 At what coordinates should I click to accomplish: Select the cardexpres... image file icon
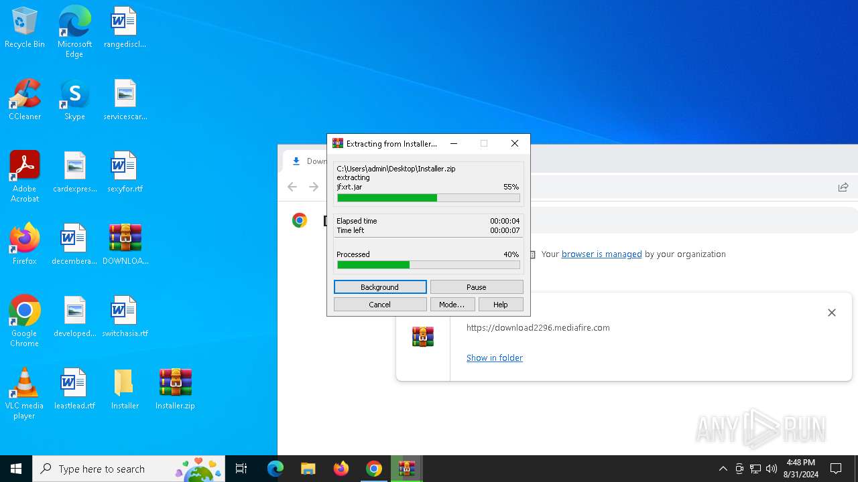point(74,173)
